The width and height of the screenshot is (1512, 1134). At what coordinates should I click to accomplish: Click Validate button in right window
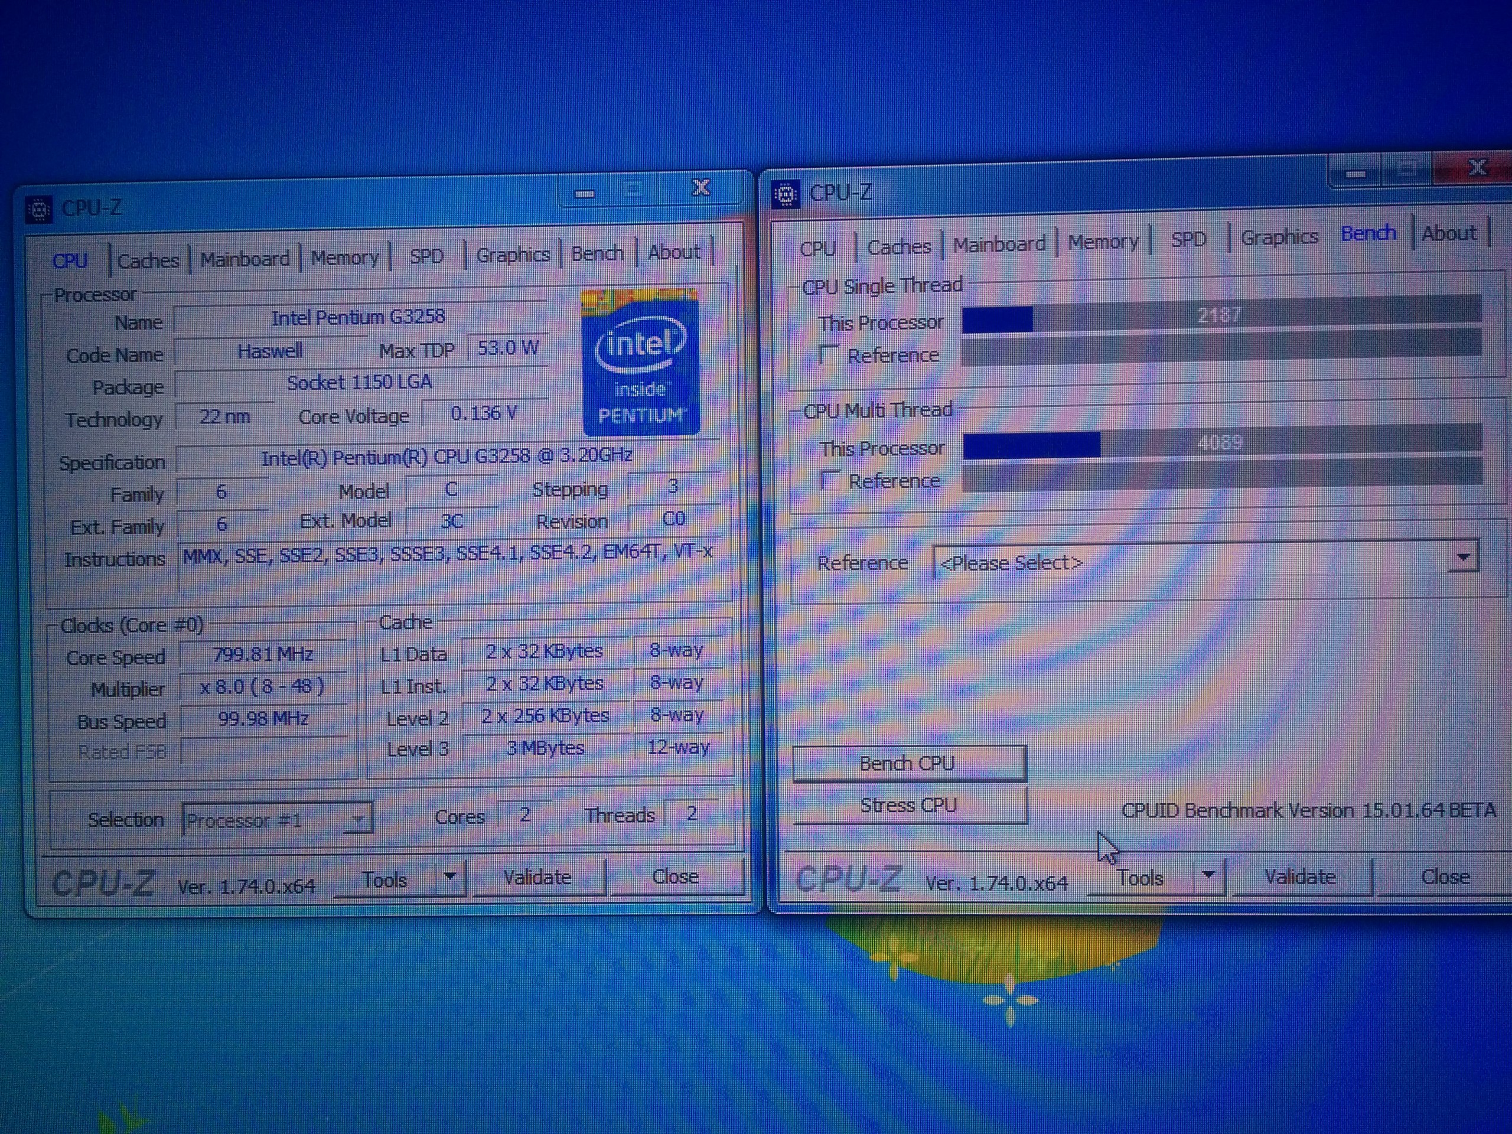click(x=1300, y=876)
